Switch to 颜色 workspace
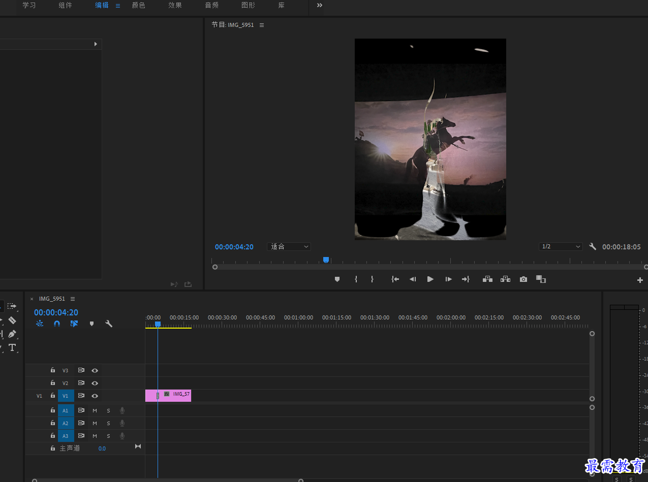The width and height of the screenshot is (648, 482). [138, 5]
